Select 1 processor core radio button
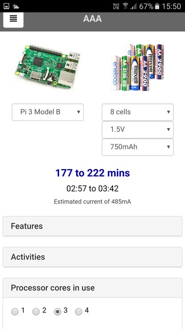185x329 pixels. tap(15, 312)
